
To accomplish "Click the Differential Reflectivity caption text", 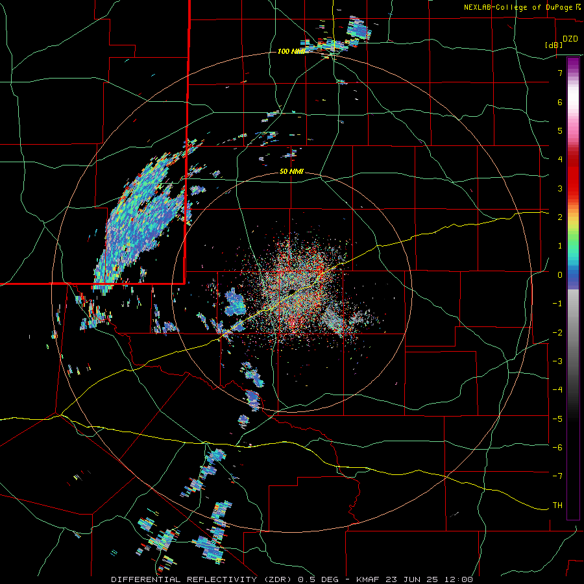I will click(292, 579).
